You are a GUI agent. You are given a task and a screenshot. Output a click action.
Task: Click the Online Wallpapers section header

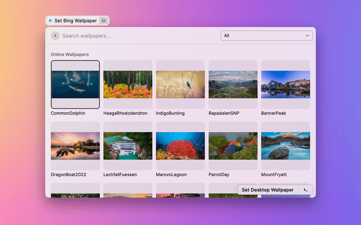tap(69, 55)
